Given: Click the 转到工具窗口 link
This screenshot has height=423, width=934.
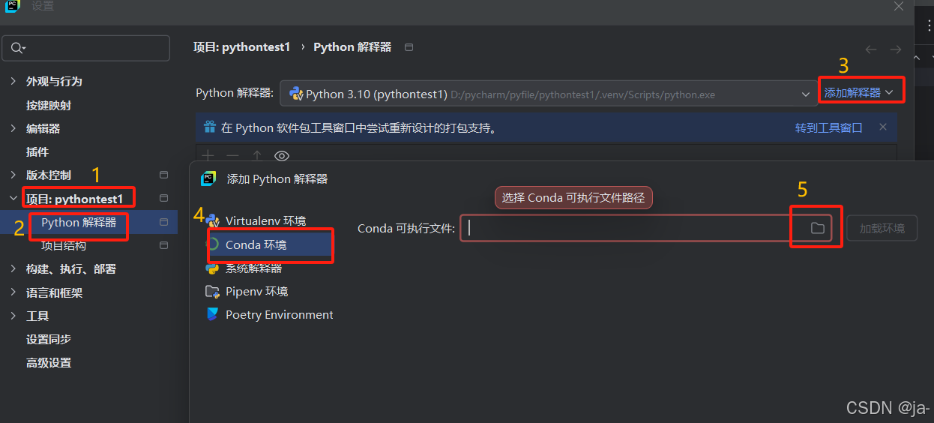Looking at the screenshot, I should click(x=828, y=127).
